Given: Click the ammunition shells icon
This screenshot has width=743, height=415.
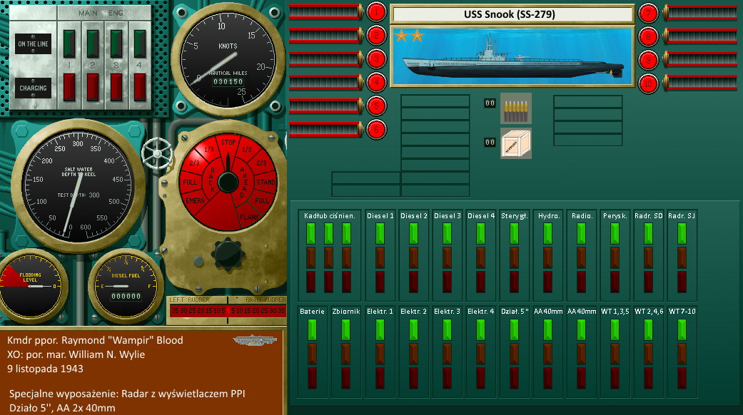Looking at the screenshot, I should coord(515,108).
